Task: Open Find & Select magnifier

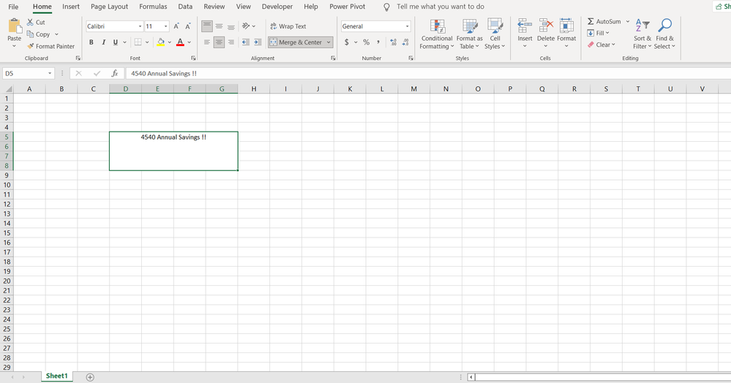Action: pos(664,34)
